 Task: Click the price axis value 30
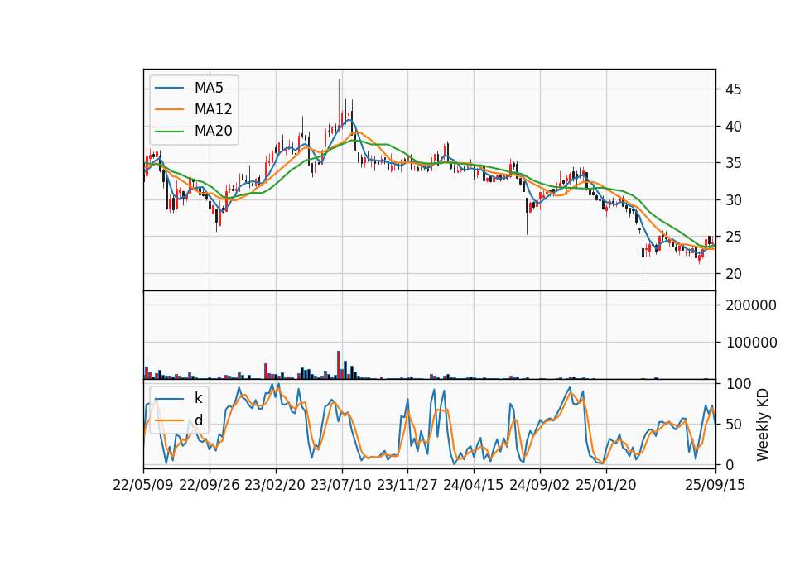(x=734, y=200)
